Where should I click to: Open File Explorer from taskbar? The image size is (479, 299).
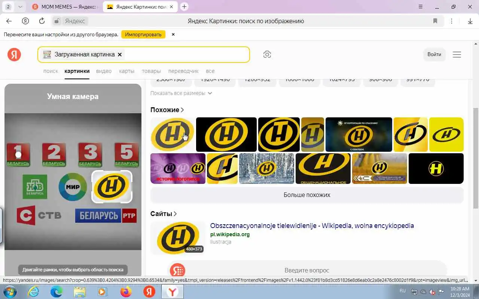pos(80,292)
